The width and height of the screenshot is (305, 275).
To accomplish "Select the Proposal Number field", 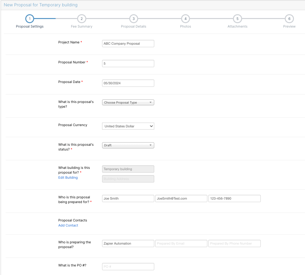I will (128, 63).
